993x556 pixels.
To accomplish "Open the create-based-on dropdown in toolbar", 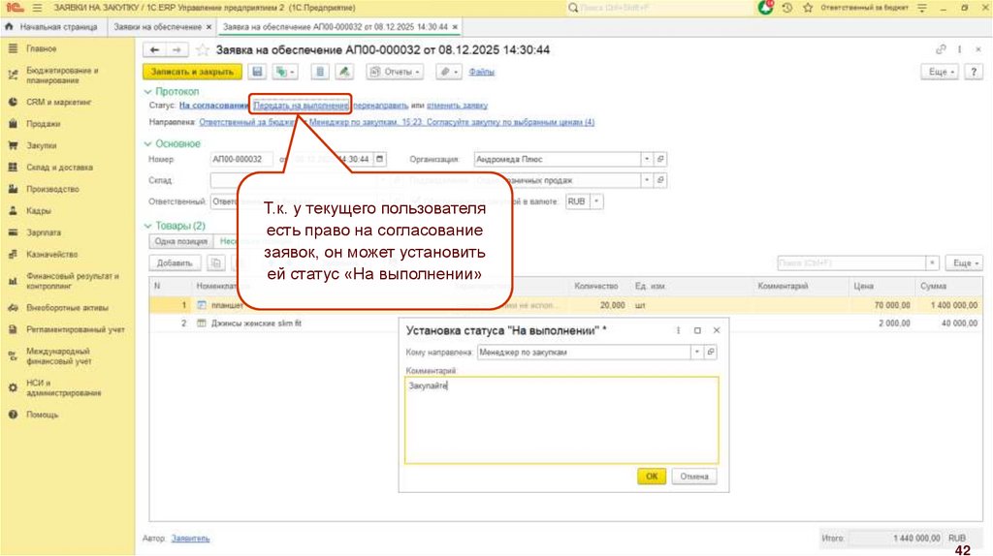I will tap(285, 72).
